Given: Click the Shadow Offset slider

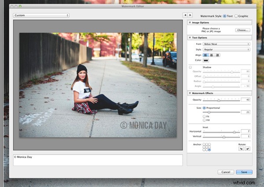Looking at the screenshot, I should (204, 77).
